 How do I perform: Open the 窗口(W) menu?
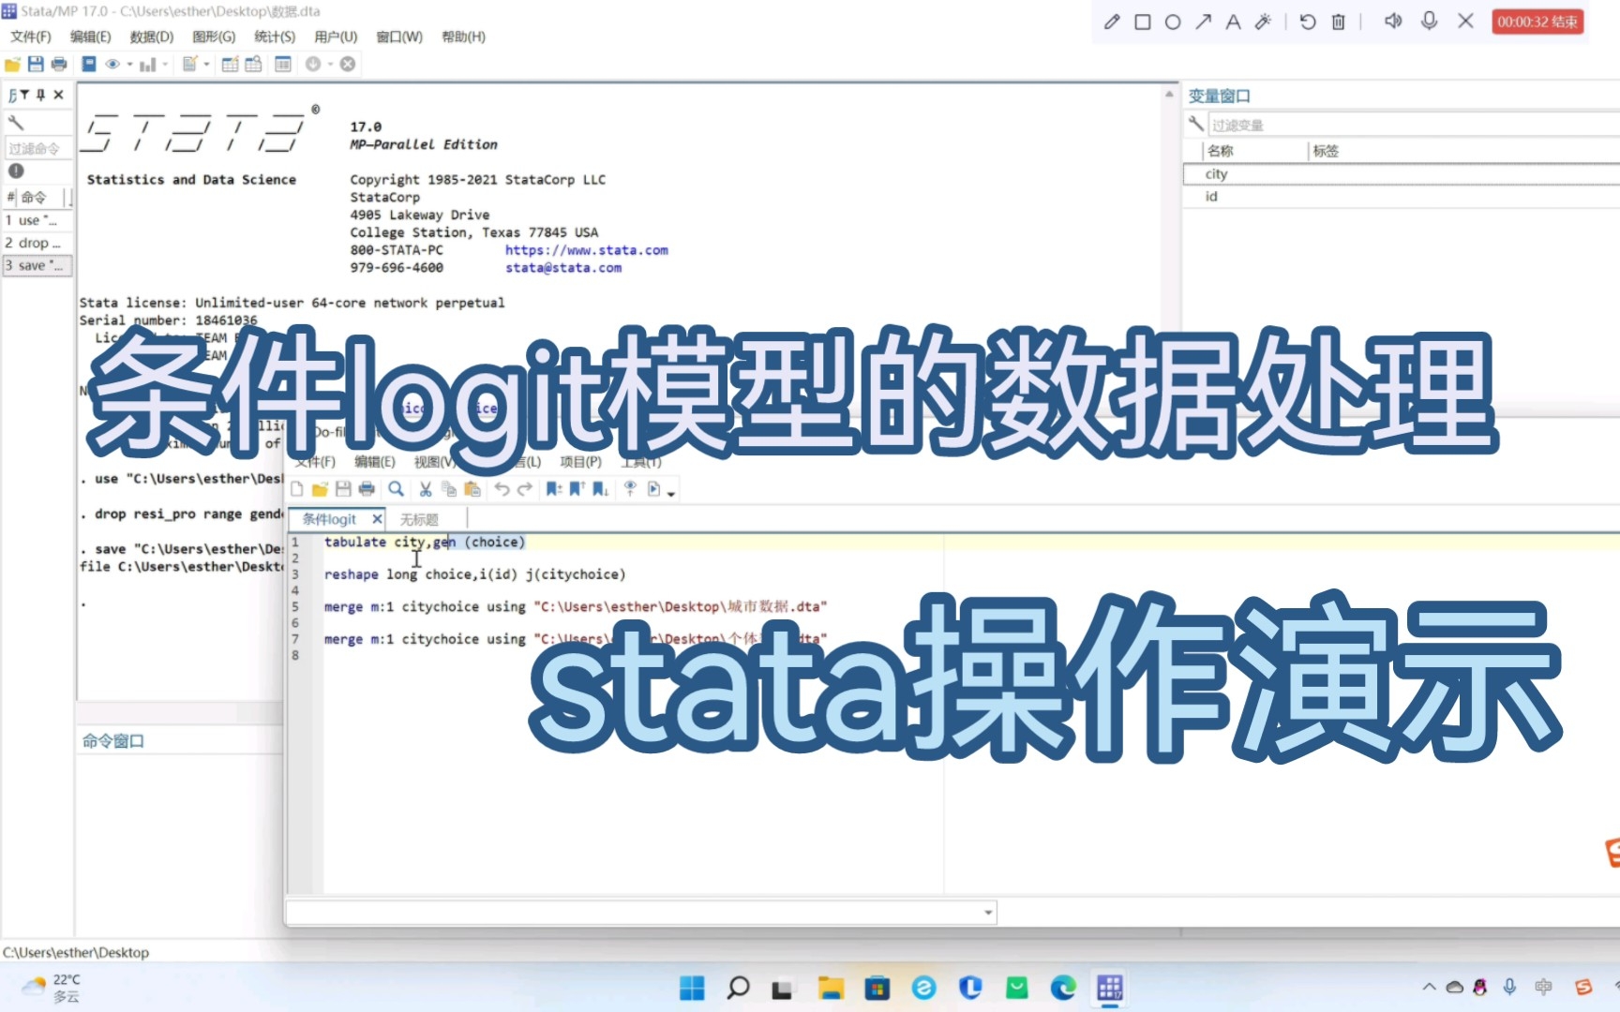click(399, 37)
